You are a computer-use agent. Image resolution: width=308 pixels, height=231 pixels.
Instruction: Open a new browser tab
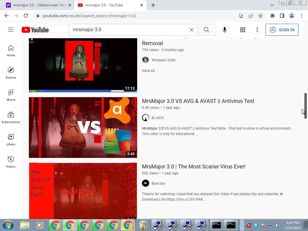153,5
